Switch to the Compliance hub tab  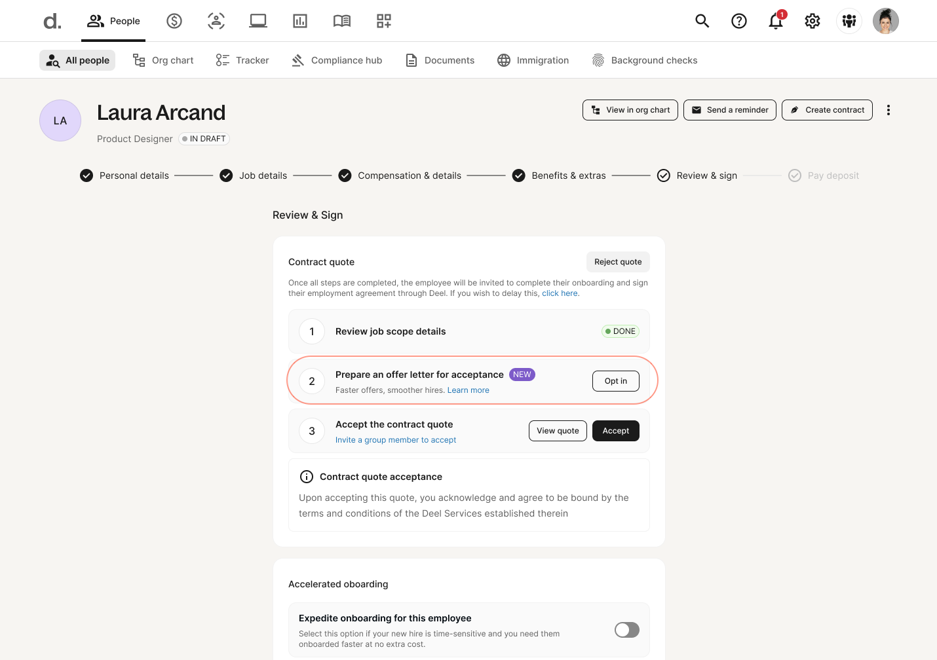337,60
